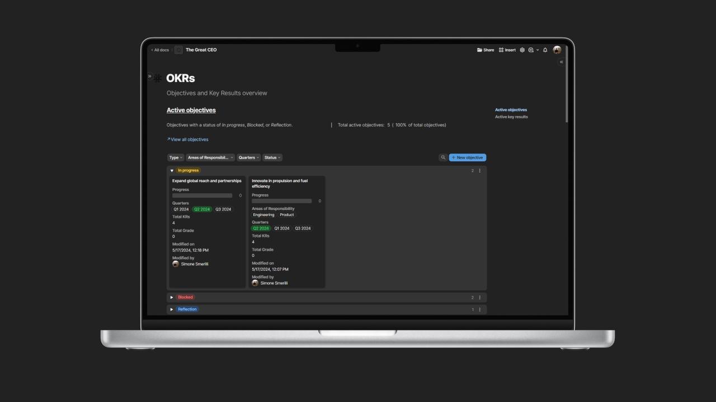Image resolution: width=716 pixels, height=402 pixels.
Task: Follow the View all objectives link
Action: (x=188, y=140)
